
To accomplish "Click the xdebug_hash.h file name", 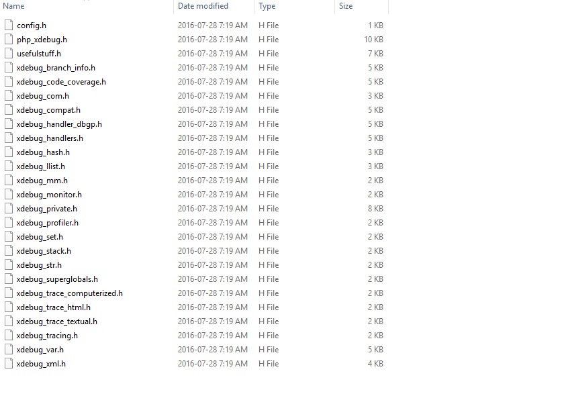I will pos(43,152).
